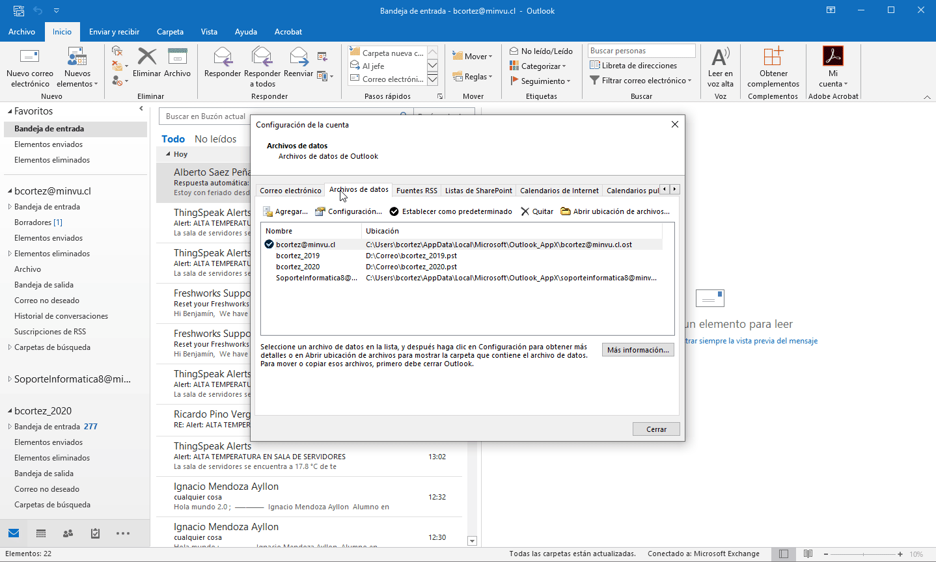Collapse the bcortez@minvu.cl account tree
The image size is (936, 562).
click(x=10, y=191)
